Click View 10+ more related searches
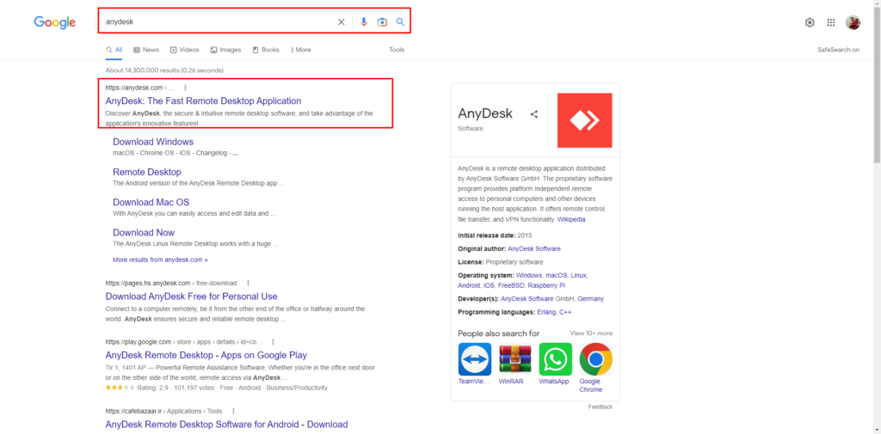Image resolution: width=881 pixels, height=434 pixels. (591, 333)
